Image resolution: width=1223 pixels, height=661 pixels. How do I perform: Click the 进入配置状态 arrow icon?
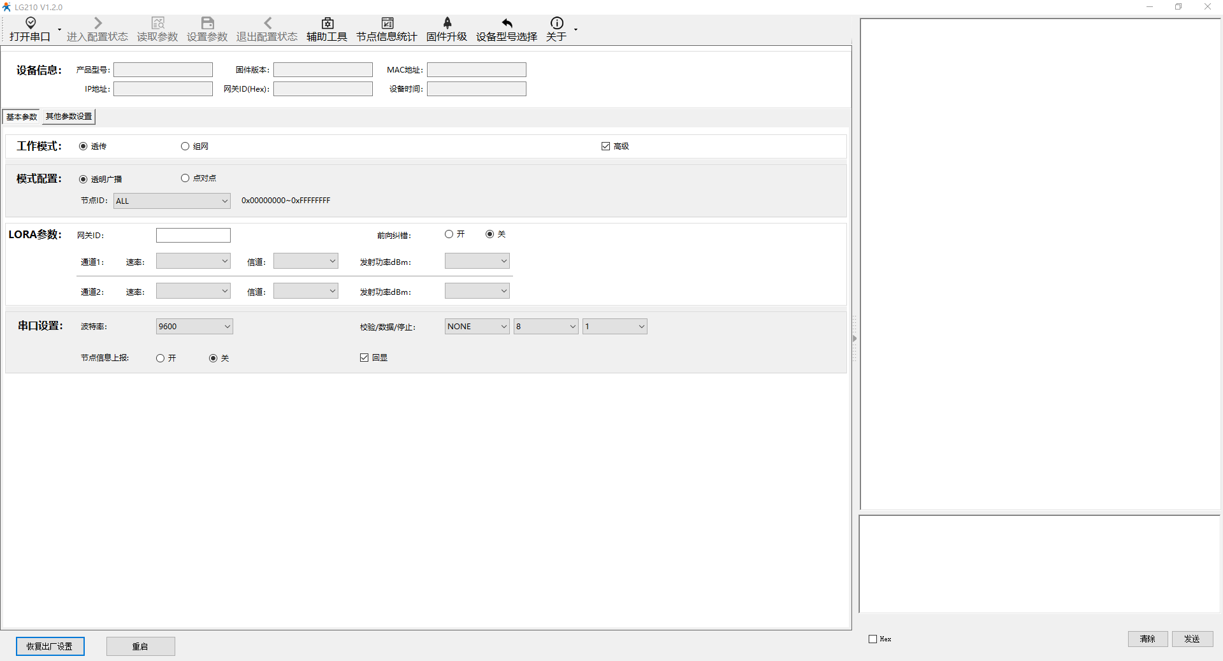point(98,23)
